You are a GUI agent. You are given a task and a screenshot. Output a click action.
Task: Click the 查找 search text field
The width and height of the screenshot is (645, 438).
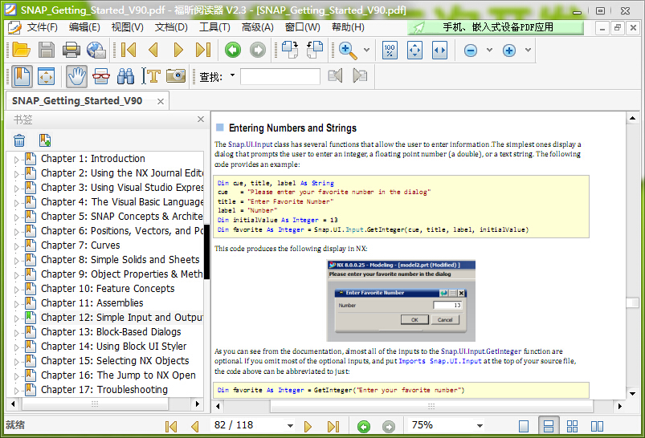(x=280, y=77)
